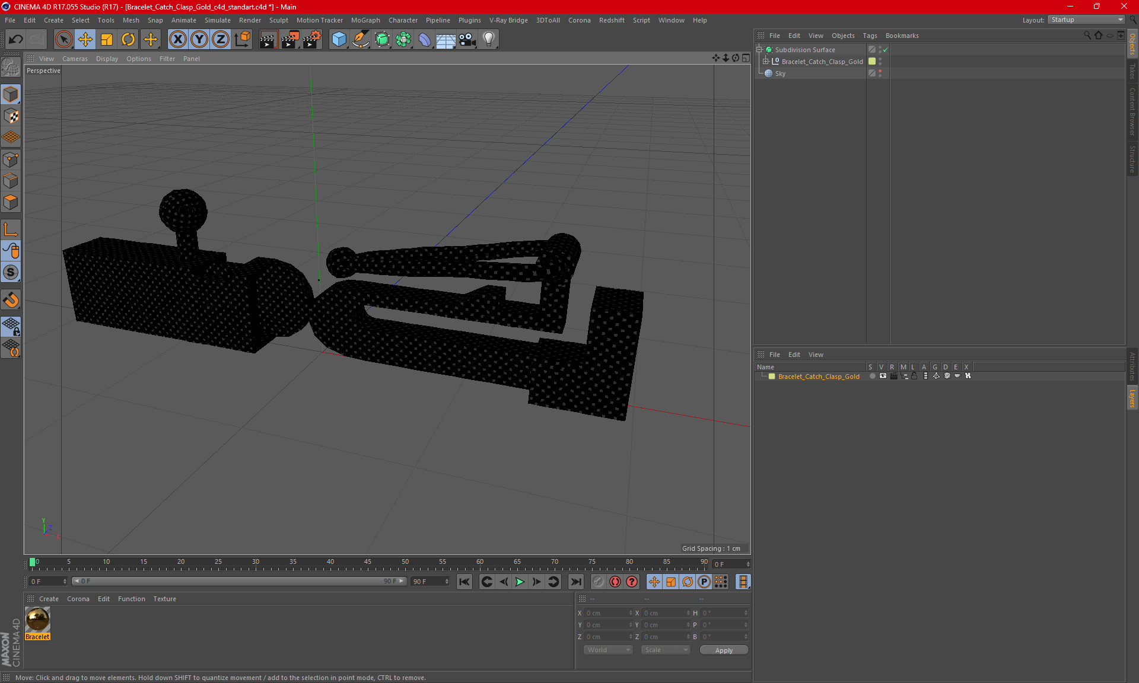Image resolution: width=1139 pixels, height=683 pixels.
Task: Go to end of animation
Action: point(575,582)
